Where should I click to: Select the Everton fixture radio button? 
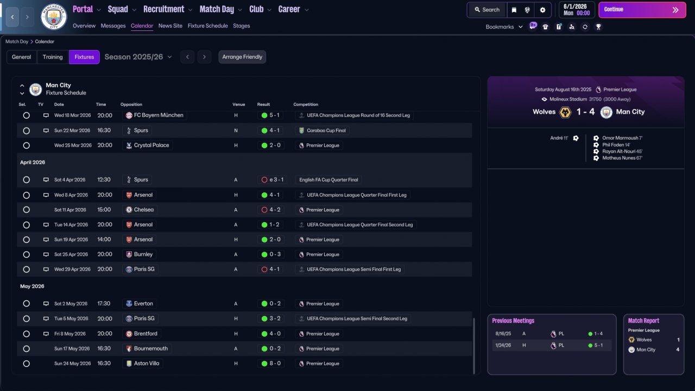point(26,304)
